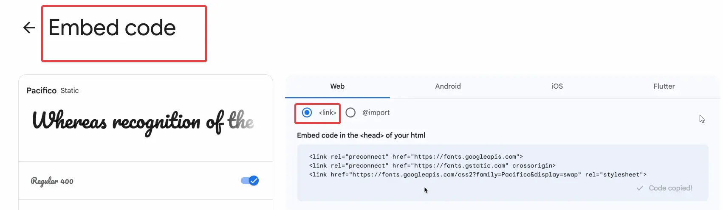The width and height of the screenshot is (723, 210).
Task: Click the Pacifico stylesheet link code line
Action: coord(477,174)
